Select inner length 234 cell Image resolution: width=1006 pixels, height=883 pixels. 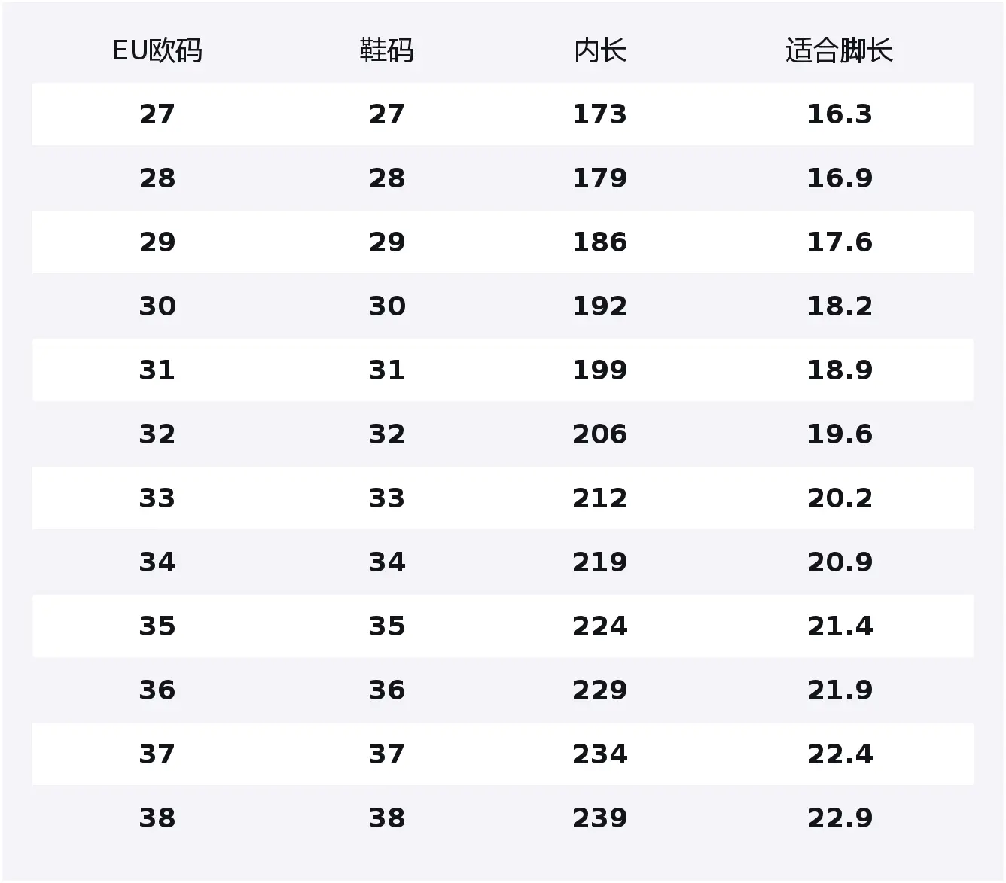(x=599, y=754)
